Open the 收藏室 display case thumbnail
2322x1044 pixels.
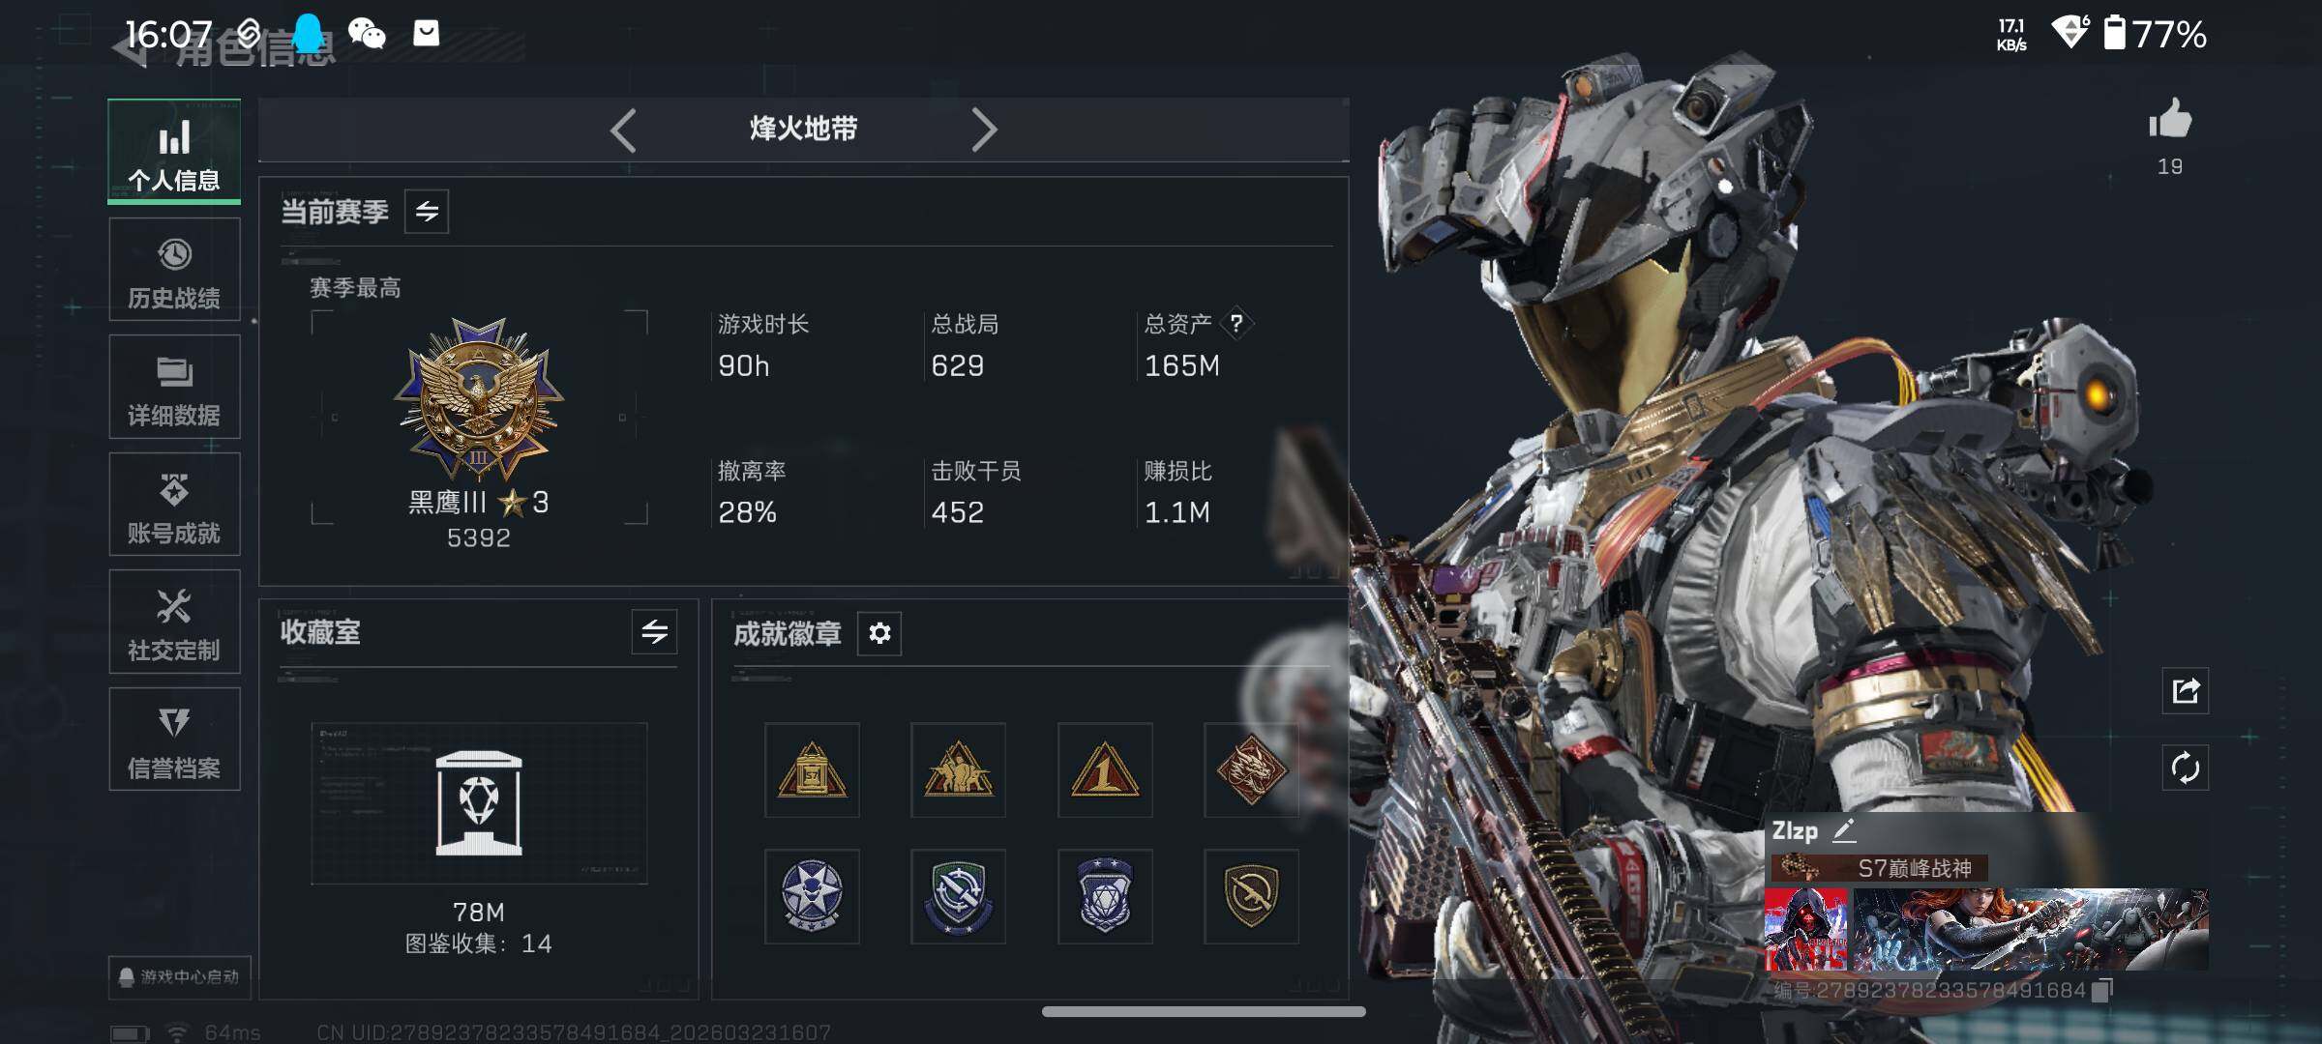pos(479,803)
